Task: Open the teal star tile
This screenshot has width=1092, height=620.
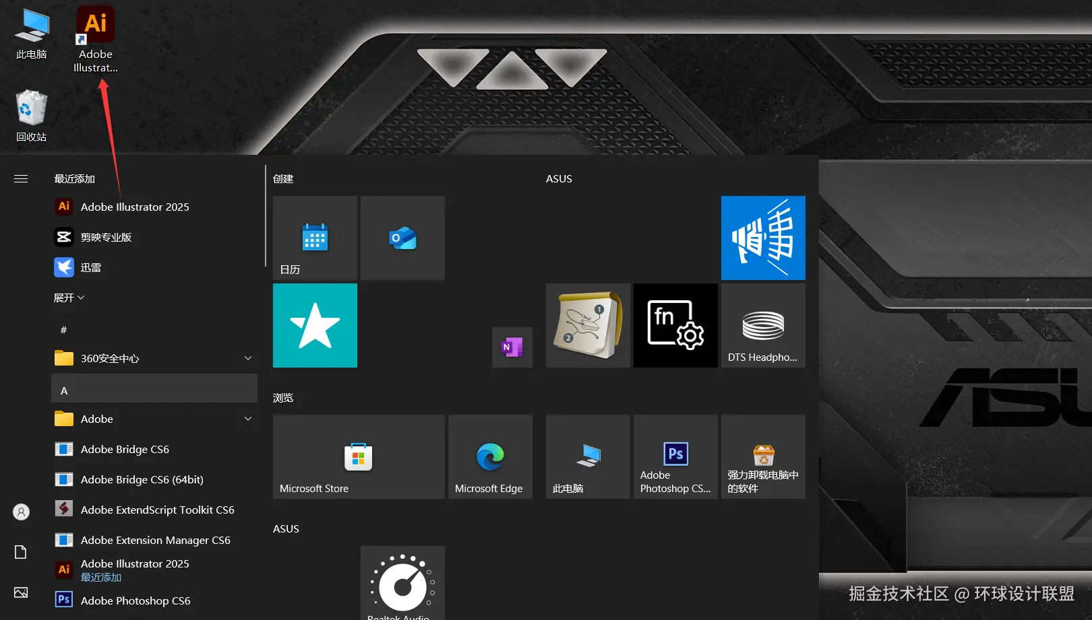Action: point(315,325)
